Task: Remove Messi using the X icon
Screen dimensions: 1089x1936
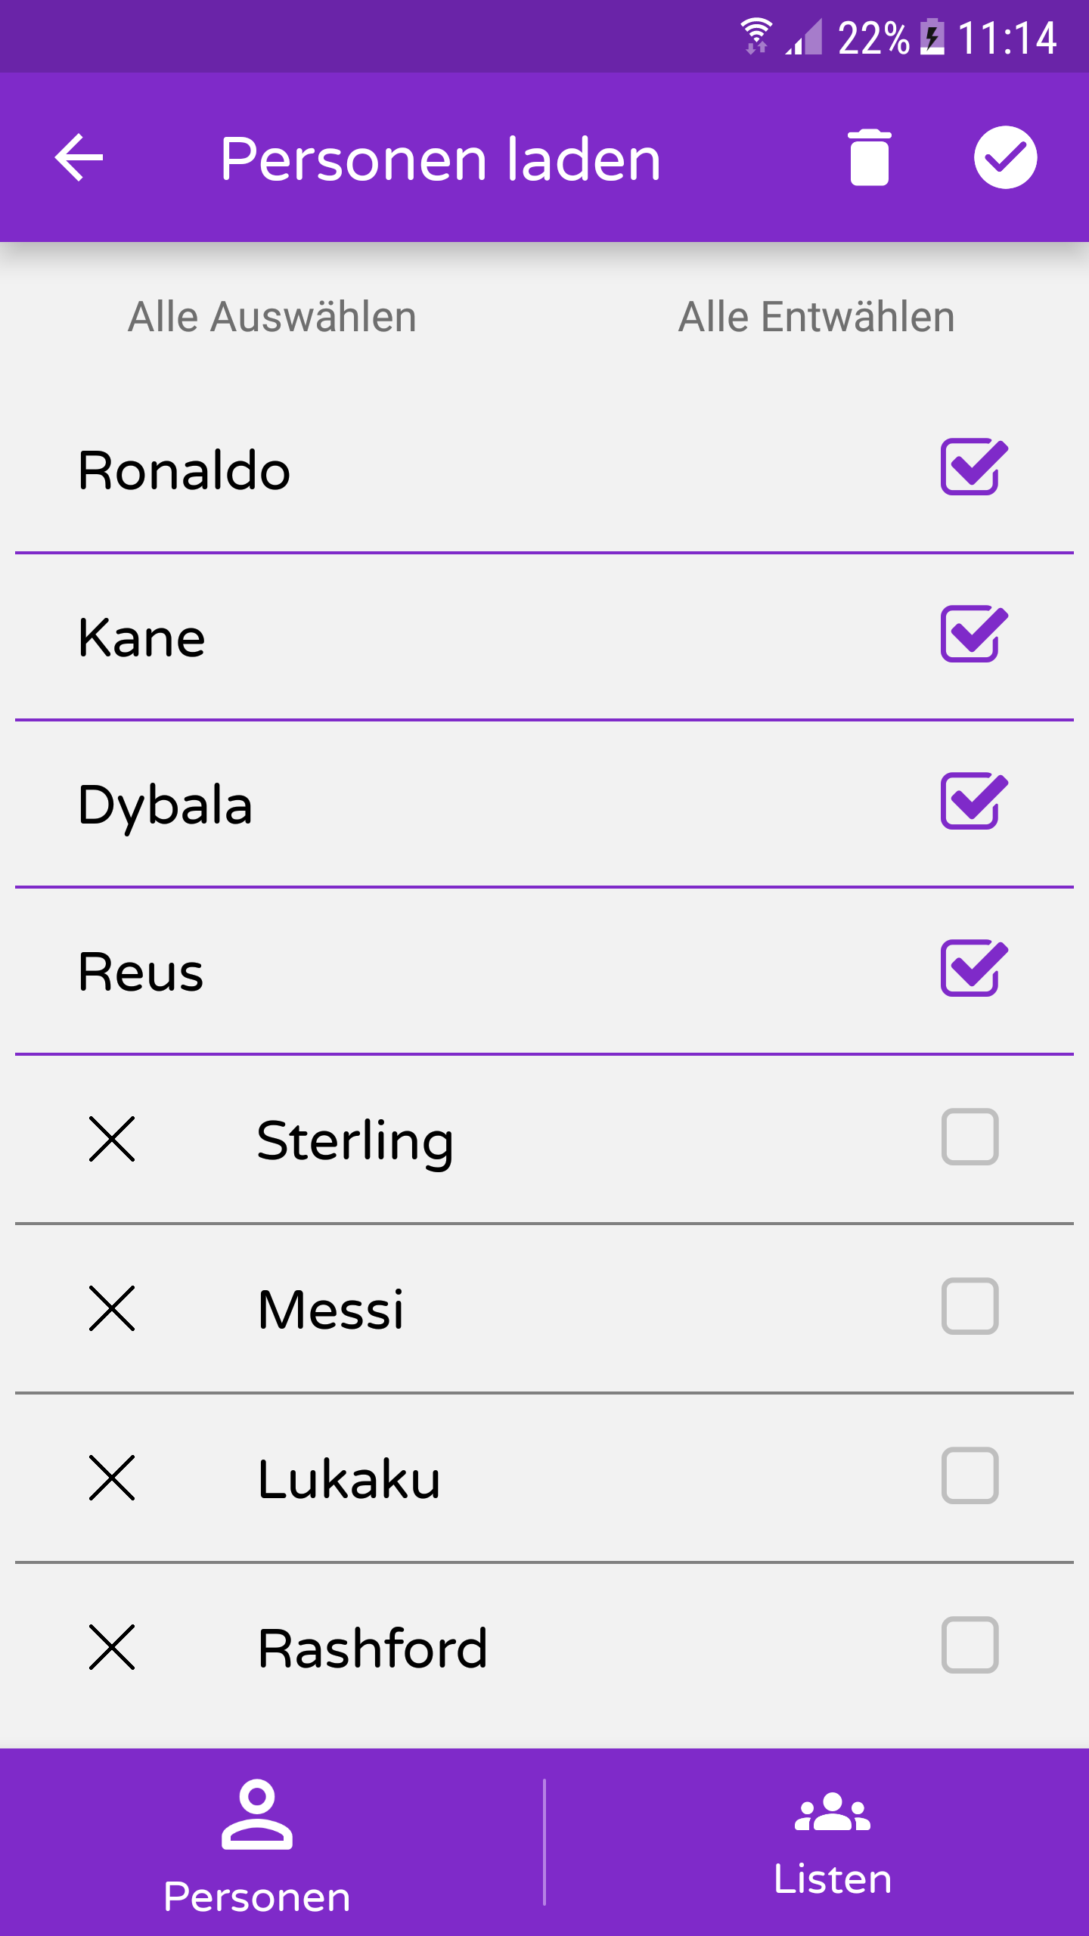Action: (112, 1308)
